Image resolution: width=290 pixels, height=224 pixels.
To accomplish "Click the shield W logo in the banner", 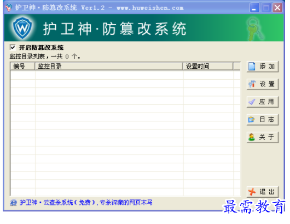I will coord(22,28).
